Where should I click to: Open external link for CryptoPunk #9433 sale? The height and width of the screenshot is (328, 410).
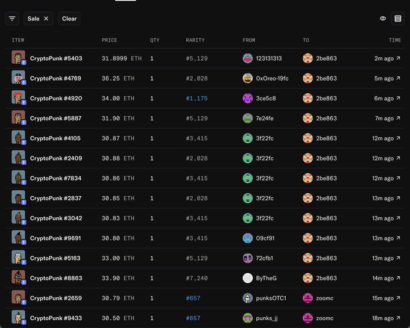coord(398,318)
